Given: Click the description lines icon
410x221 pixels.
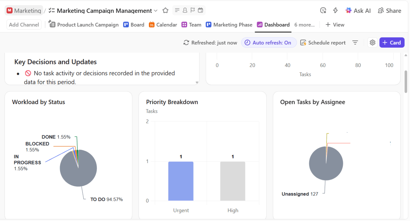Looking at the screenshot, I should click(177, 10).
